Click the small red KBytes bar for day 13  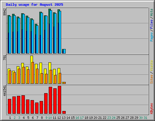tap(64, 112)
